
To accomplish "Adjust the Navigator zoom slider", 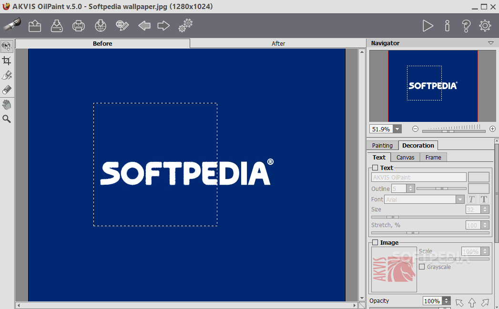I will click(x=454, y=131).
